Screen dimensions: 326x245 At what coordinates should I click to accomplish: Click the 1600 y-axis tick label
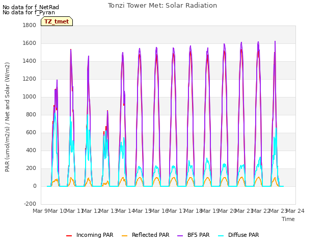[30, 43]
